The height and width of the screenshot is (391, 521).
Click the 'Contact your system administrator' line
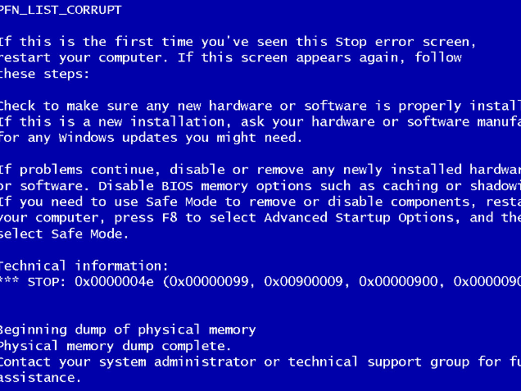[x=260, y=361]
